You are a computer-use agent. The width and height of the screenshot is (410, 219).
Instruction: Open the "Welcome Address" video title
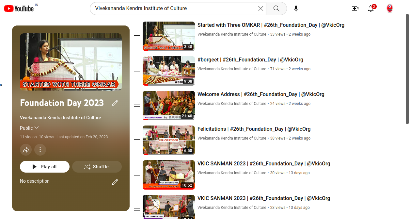point(261,94)
